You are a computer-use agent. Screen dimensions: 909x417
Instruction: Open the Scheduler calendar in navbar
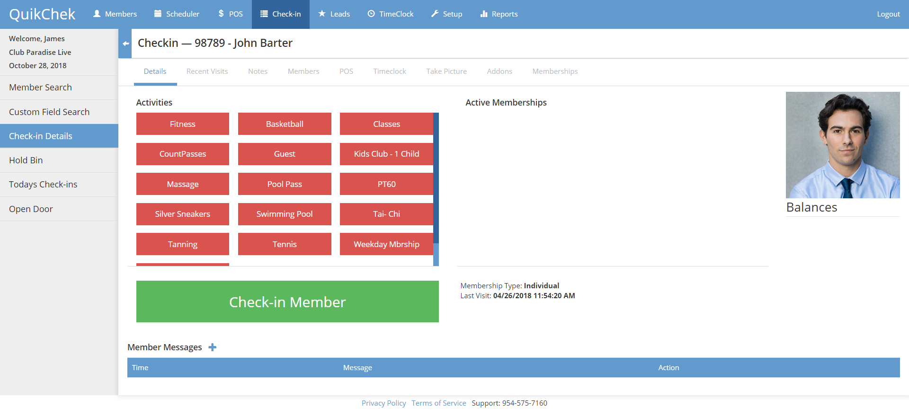(177, 14)
